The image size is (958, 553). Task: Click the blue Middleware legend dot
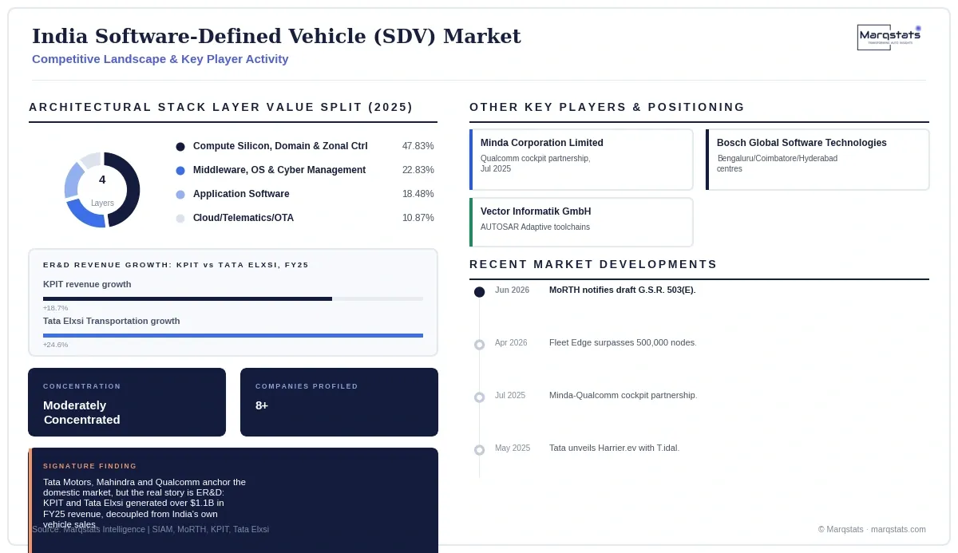[x=180, y=171]
